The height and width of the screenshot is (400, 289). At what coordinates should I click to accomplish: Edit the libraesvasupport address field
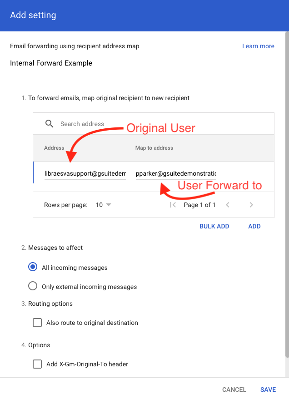[85, 173]
